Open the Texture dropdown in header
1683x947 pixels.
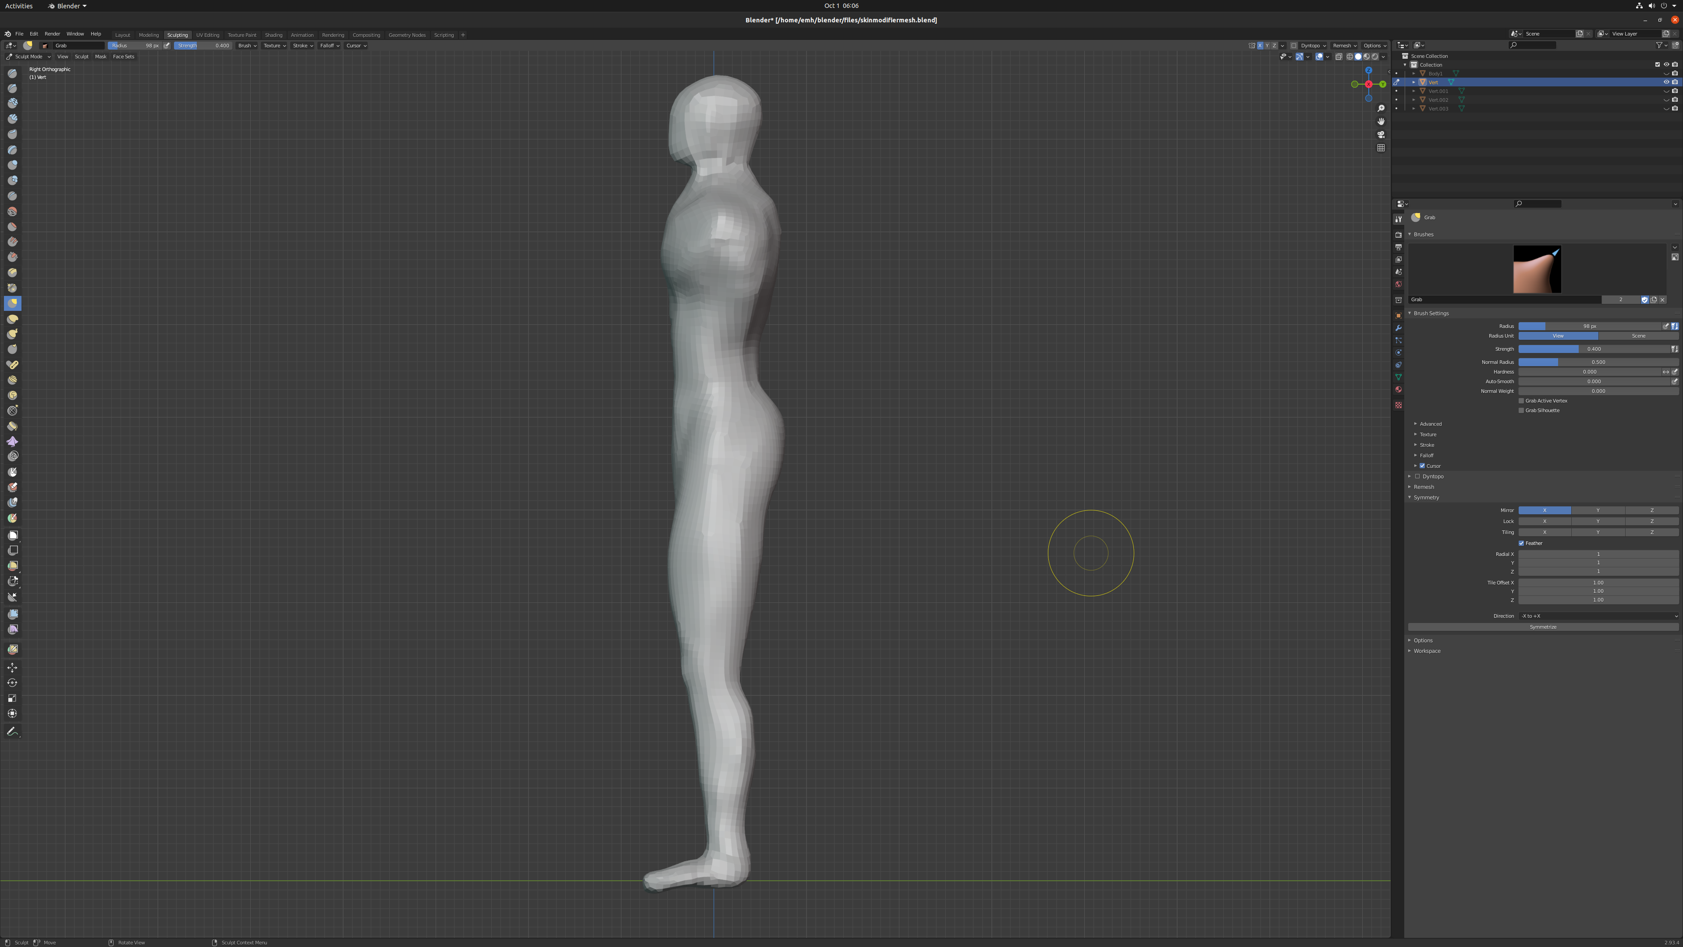click(x=274, y=46)
